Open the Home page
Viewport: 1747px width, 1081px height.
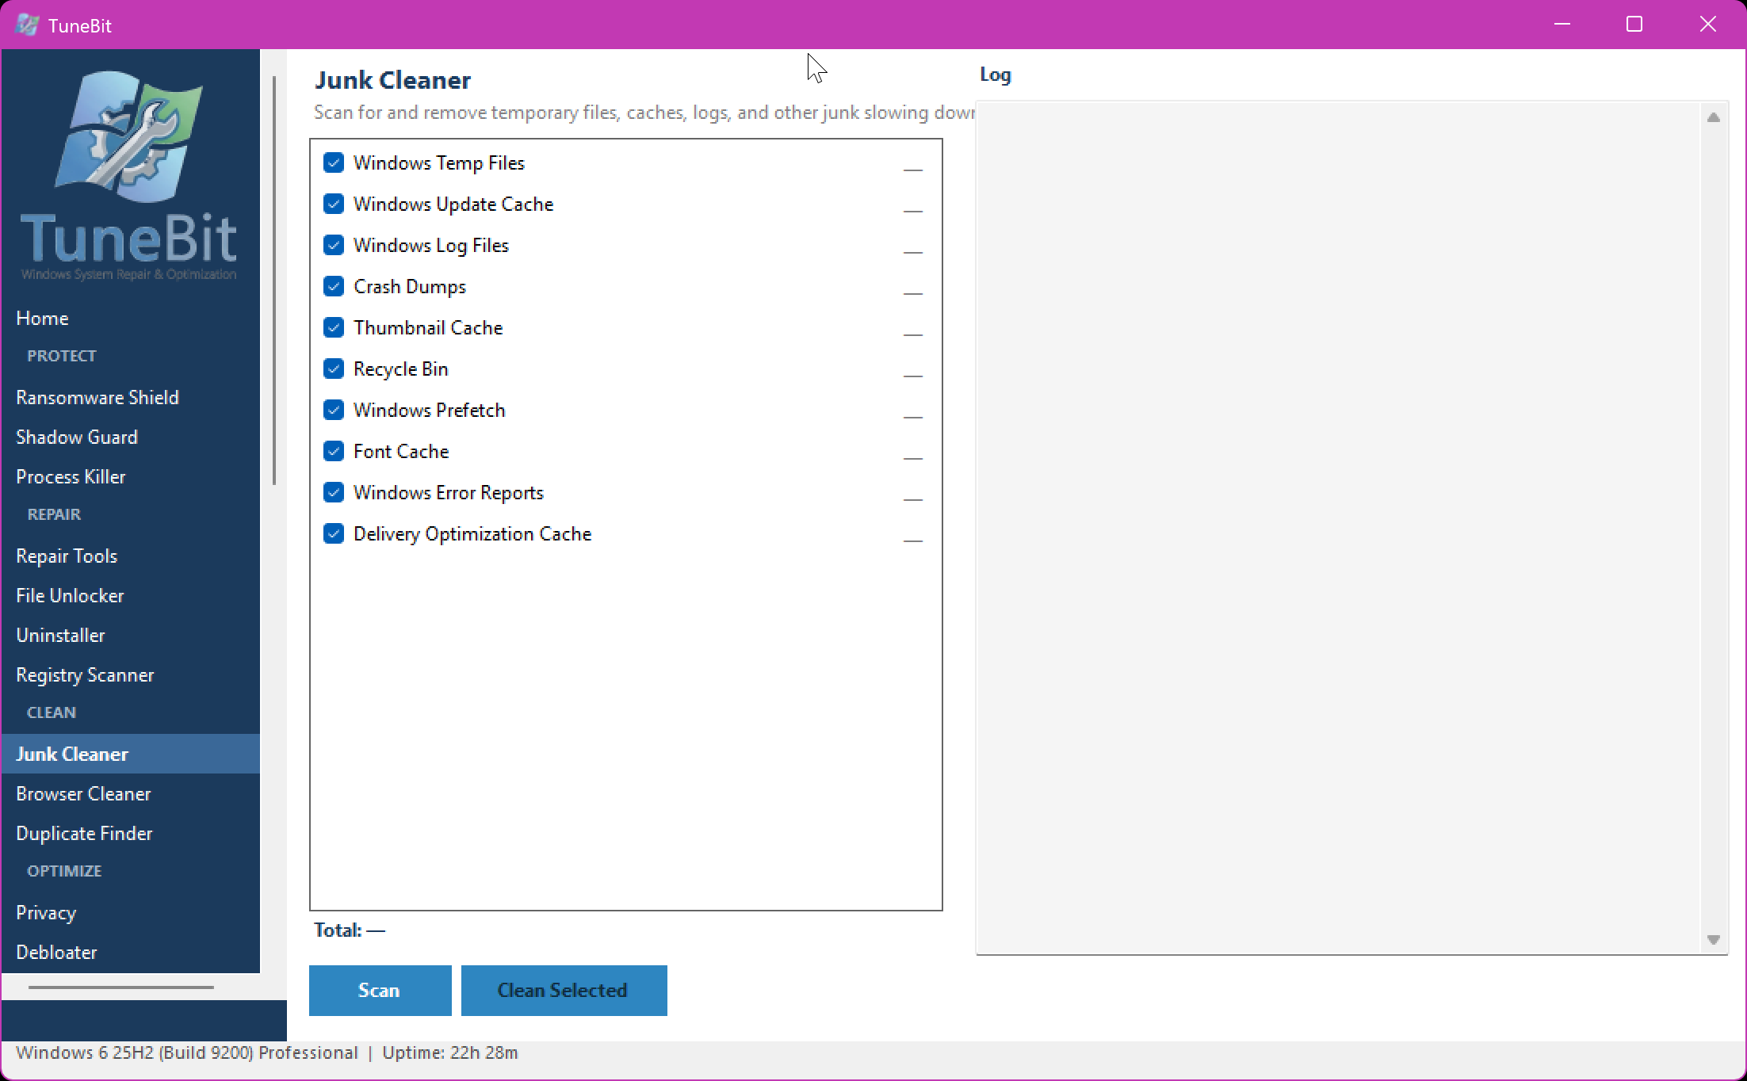(x=131, y=319)
